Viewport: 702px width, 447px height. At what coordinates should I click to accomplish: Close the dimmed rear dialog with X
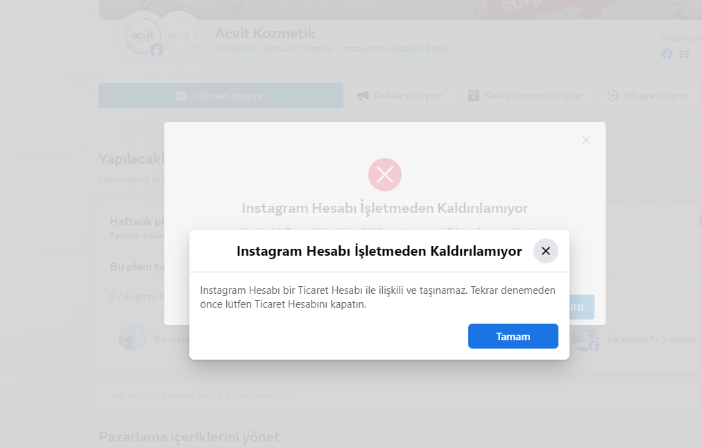(x=586, y=140)
